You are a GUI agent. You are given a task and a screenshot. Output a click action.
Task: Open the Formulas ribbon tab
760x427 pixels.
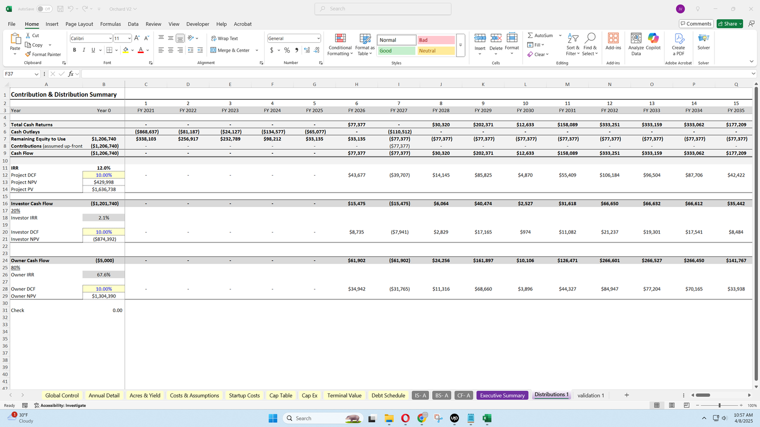tap(110, 24)
